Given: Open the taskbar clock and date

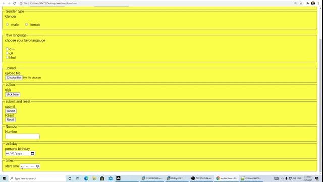Looking at the screenshot, I should point(308,178).
